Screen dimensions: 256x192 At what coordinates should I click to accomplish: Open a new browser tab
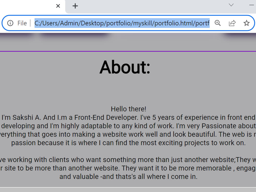pos(75,6)
